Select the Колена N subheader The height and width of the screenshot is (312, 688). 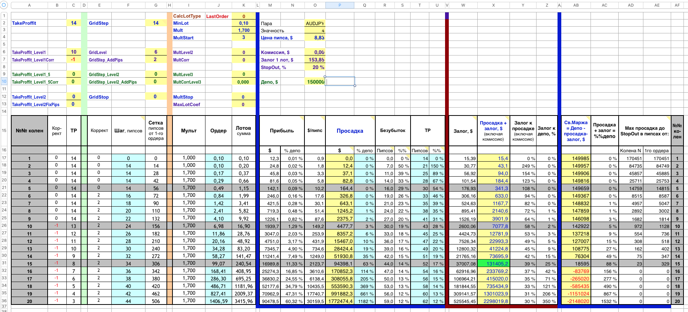click(x=631, y=150)
